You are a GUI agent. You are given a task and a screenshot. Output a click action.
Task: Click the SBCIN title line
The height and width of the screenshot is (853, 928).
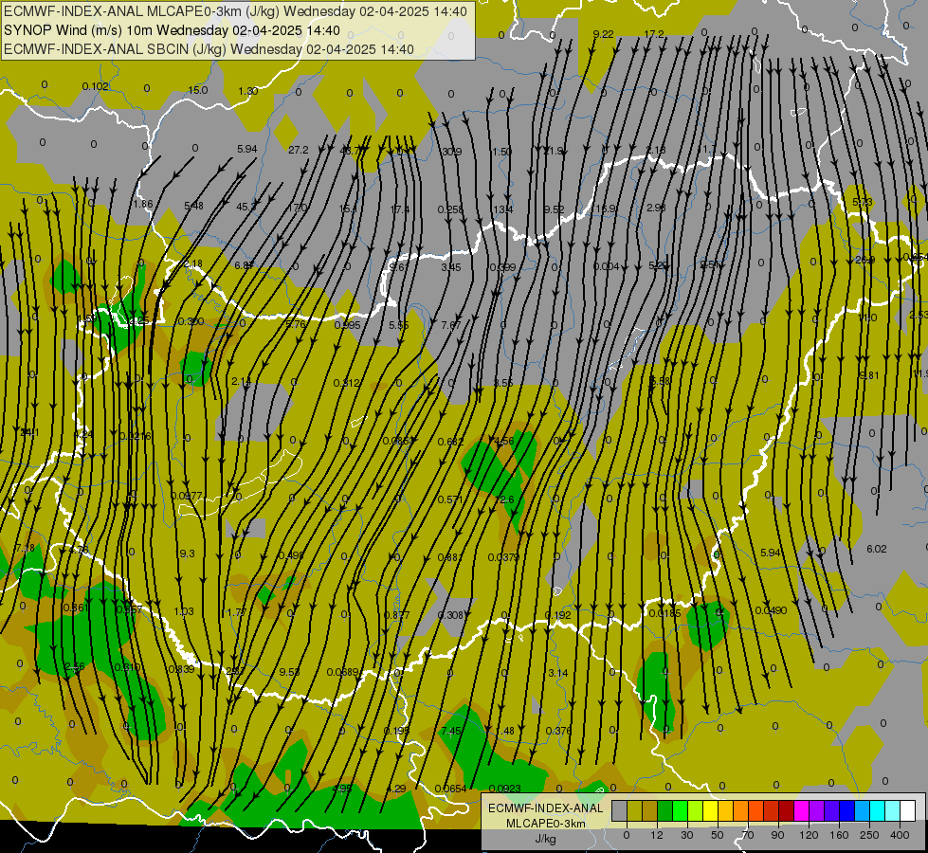pos(209,49)
